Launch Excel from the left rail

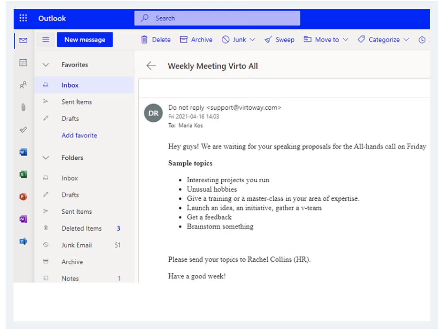tap(23, 174)
